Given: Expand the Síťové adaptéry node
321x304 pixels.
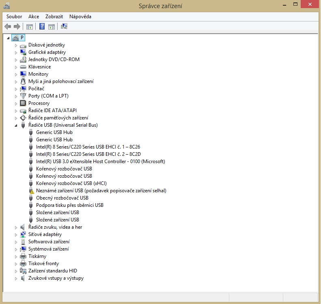Looking at the screenshot, I should (x=16, y=235).
